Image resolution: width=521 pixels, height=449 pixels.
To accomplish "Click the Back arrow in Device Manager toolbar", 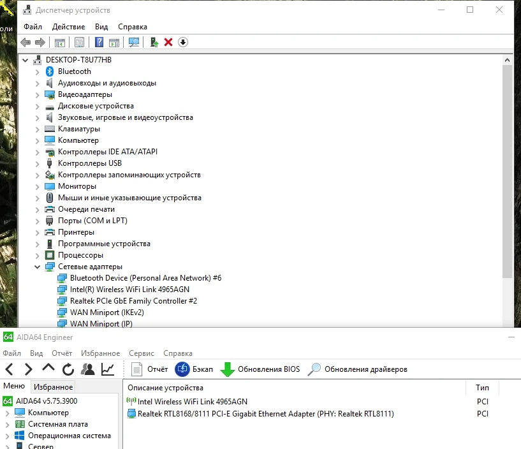I will (x=26, y=42).
